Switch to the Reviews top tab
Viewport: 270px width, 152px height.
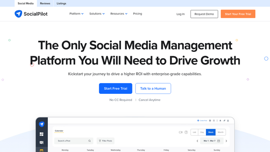(x=45, y=4)
